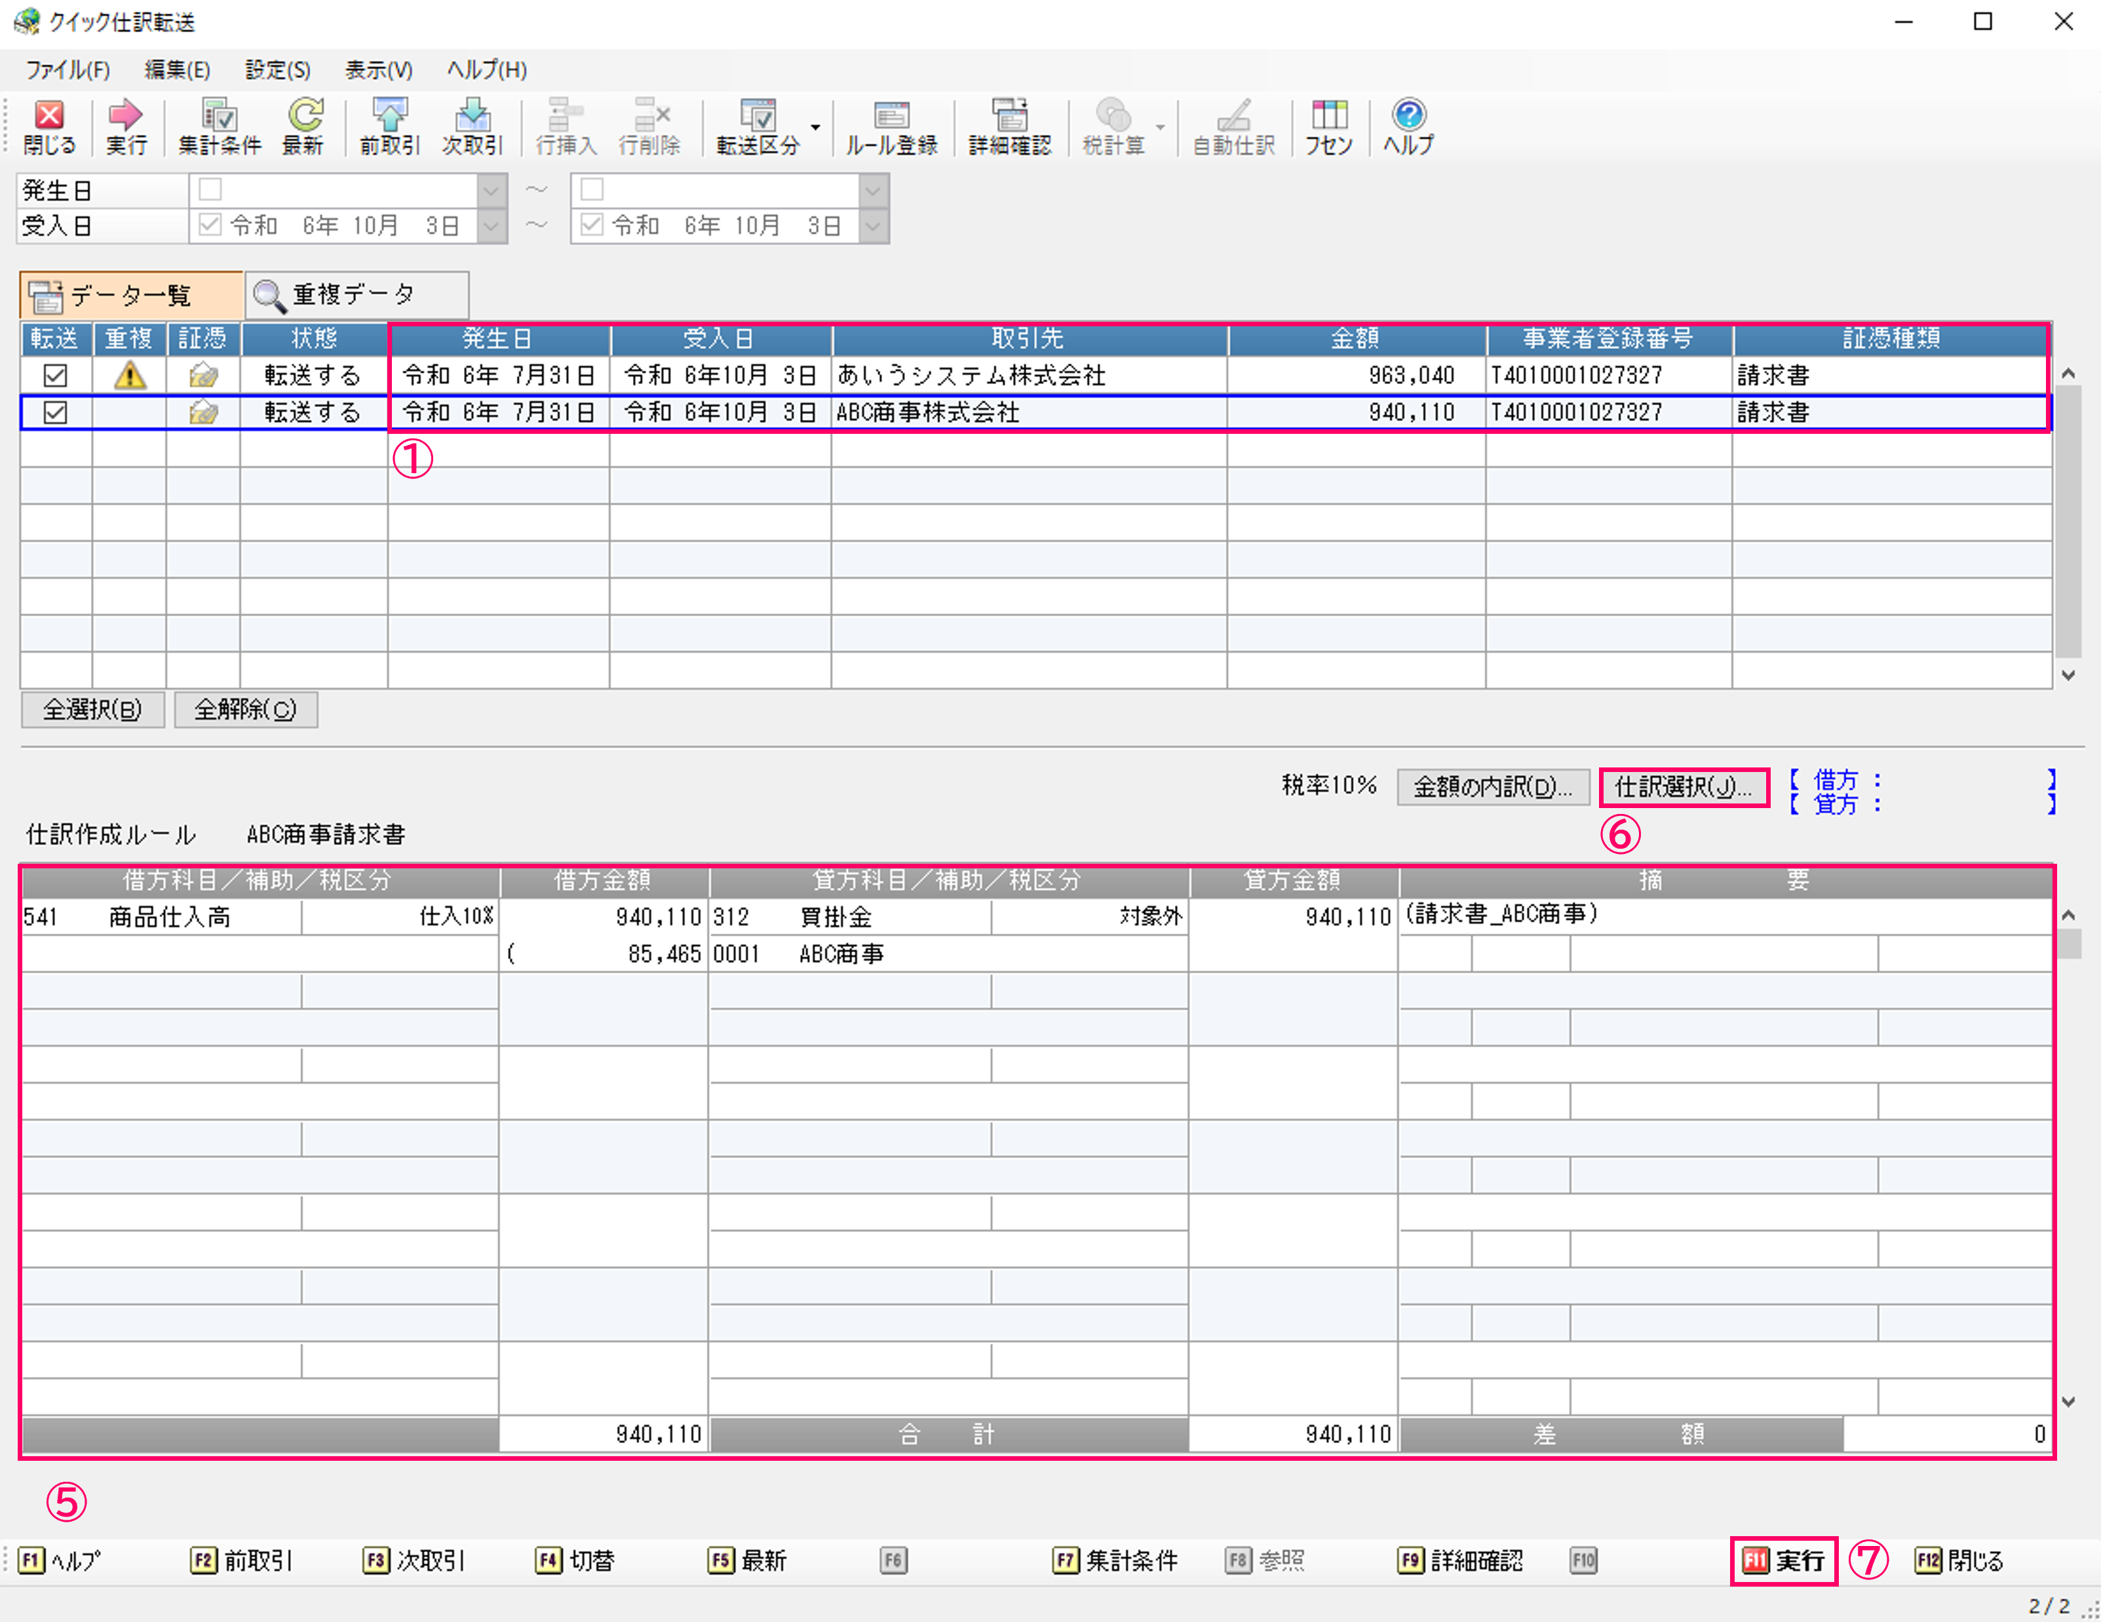
Task: Open the 発生日 start date dropdown
Action: tap(492, 189)
